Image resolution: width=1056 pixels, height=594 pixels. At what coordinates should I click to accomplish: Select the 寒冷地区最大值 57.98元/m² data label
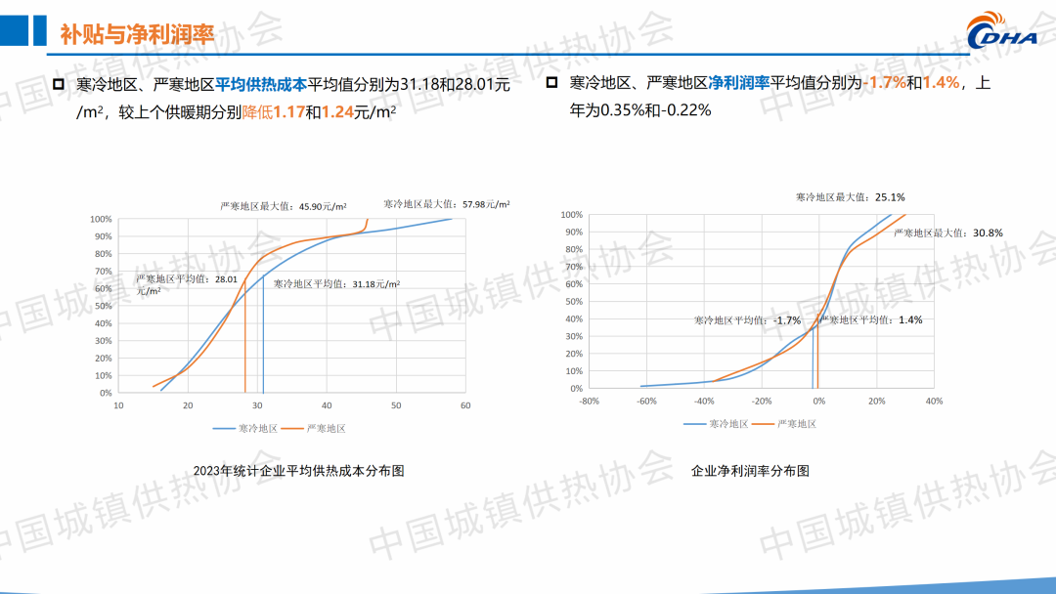click(446, 204)
